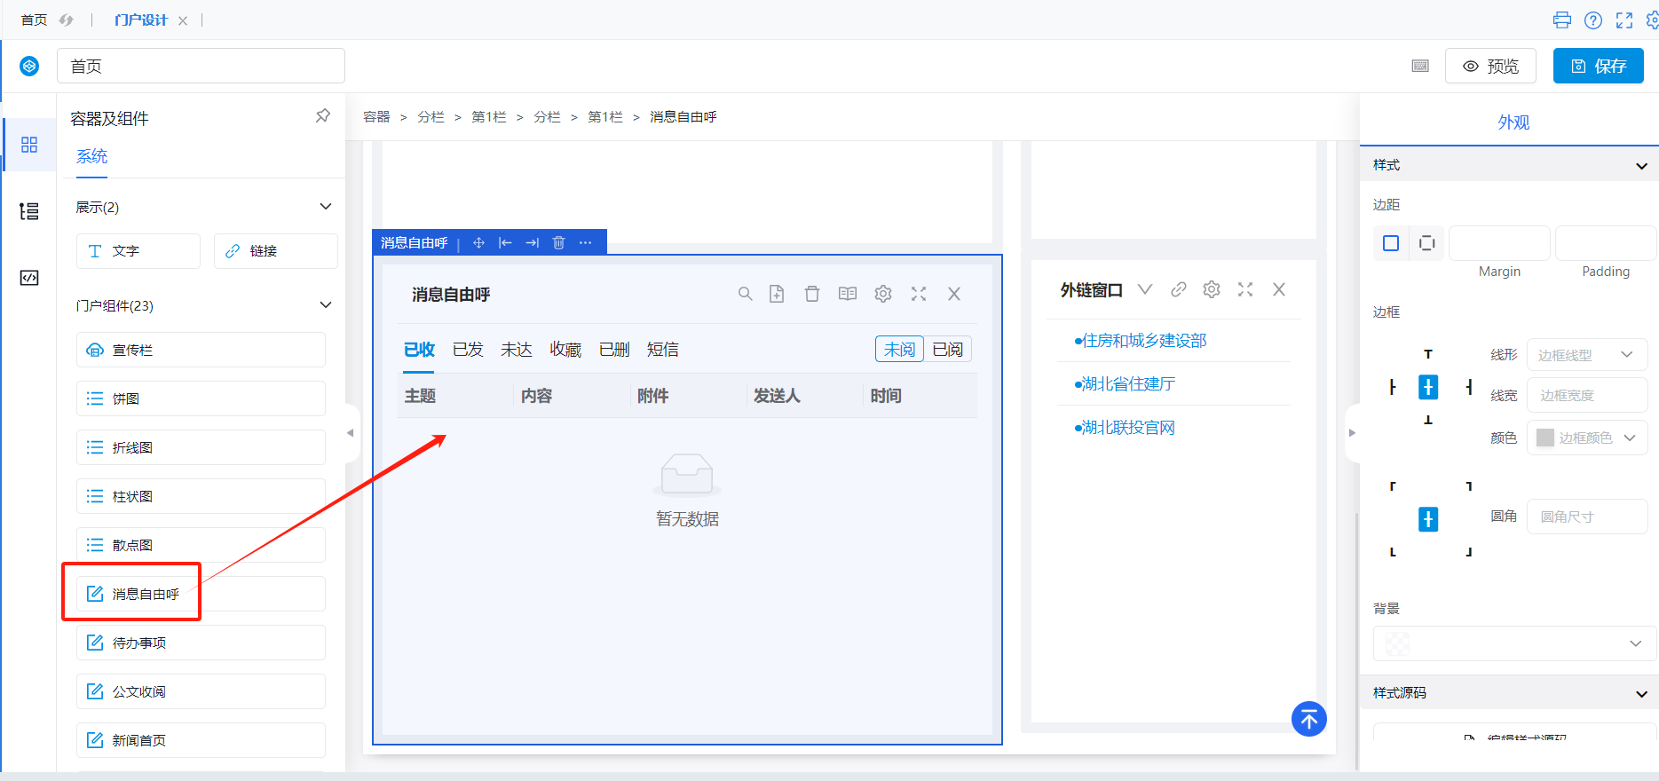The image size is (1659, 781).
Task: Open the 背景 background dropdown
Action: tap(1514, 643)
